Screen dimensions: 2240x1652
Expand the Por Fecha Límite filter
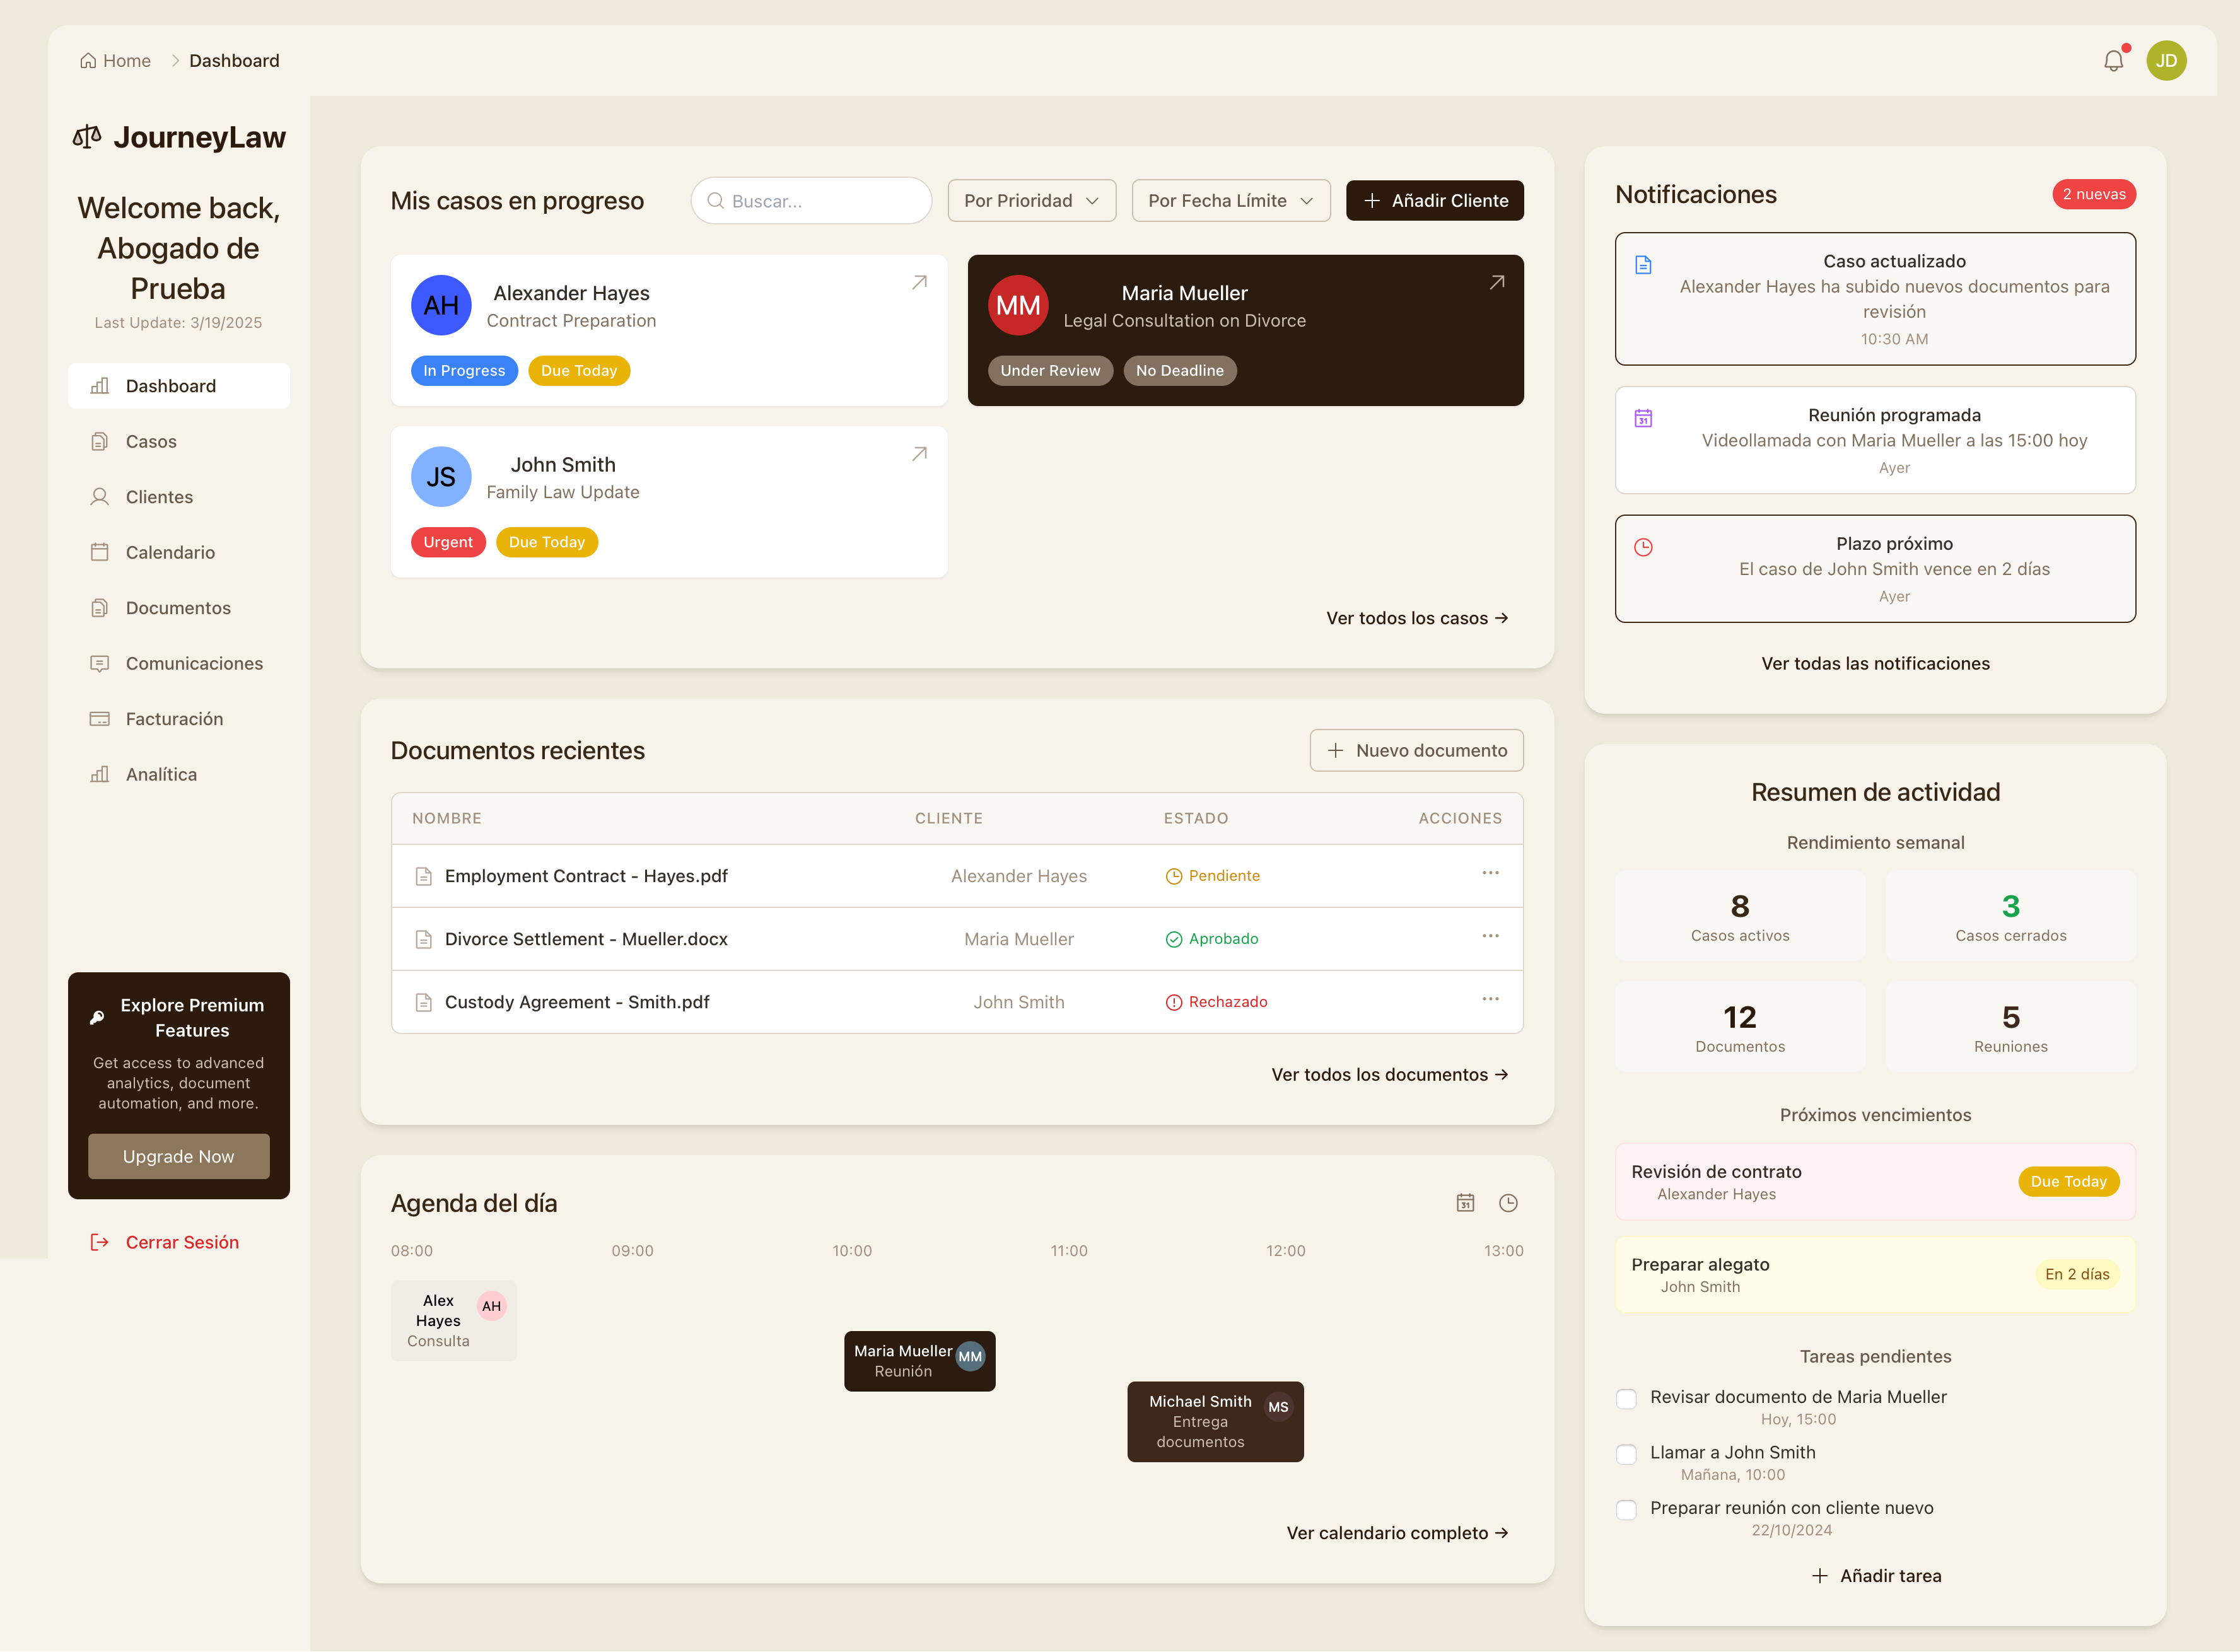[1231, 200]
